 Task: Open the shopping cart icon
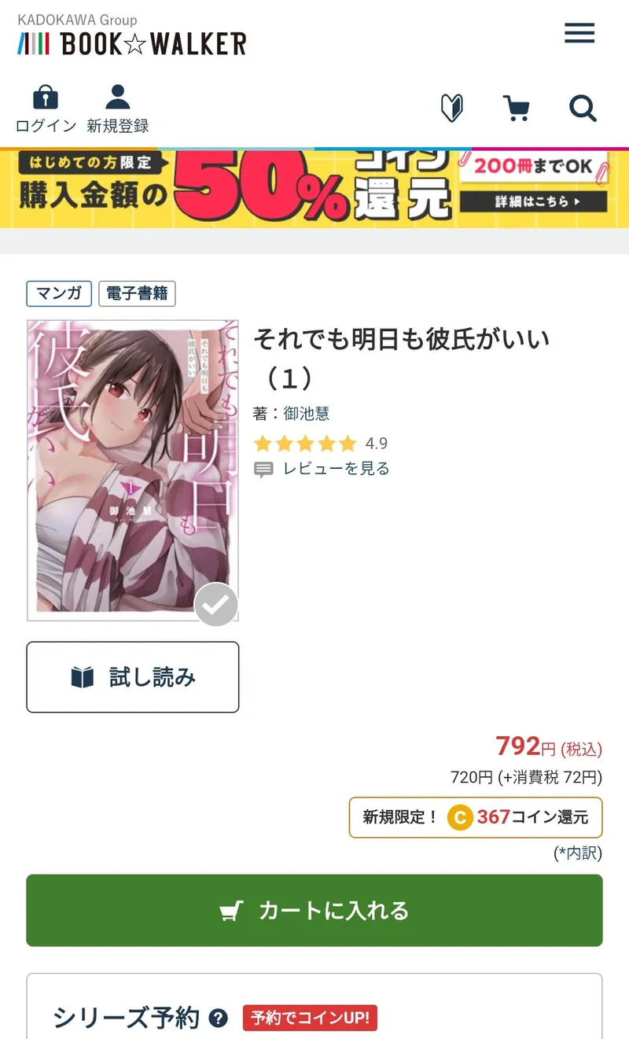click(x=517, y=109)
